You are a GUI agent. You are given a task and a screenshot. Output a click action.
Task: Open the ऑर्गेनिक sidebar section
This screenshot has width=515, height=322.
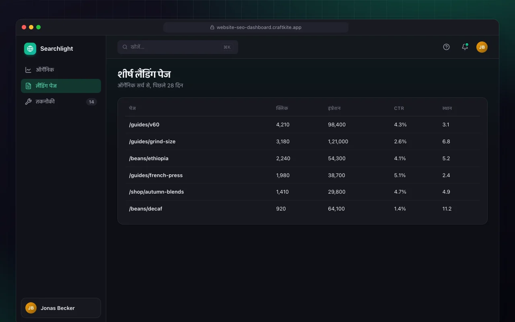(x=61, y=70)
